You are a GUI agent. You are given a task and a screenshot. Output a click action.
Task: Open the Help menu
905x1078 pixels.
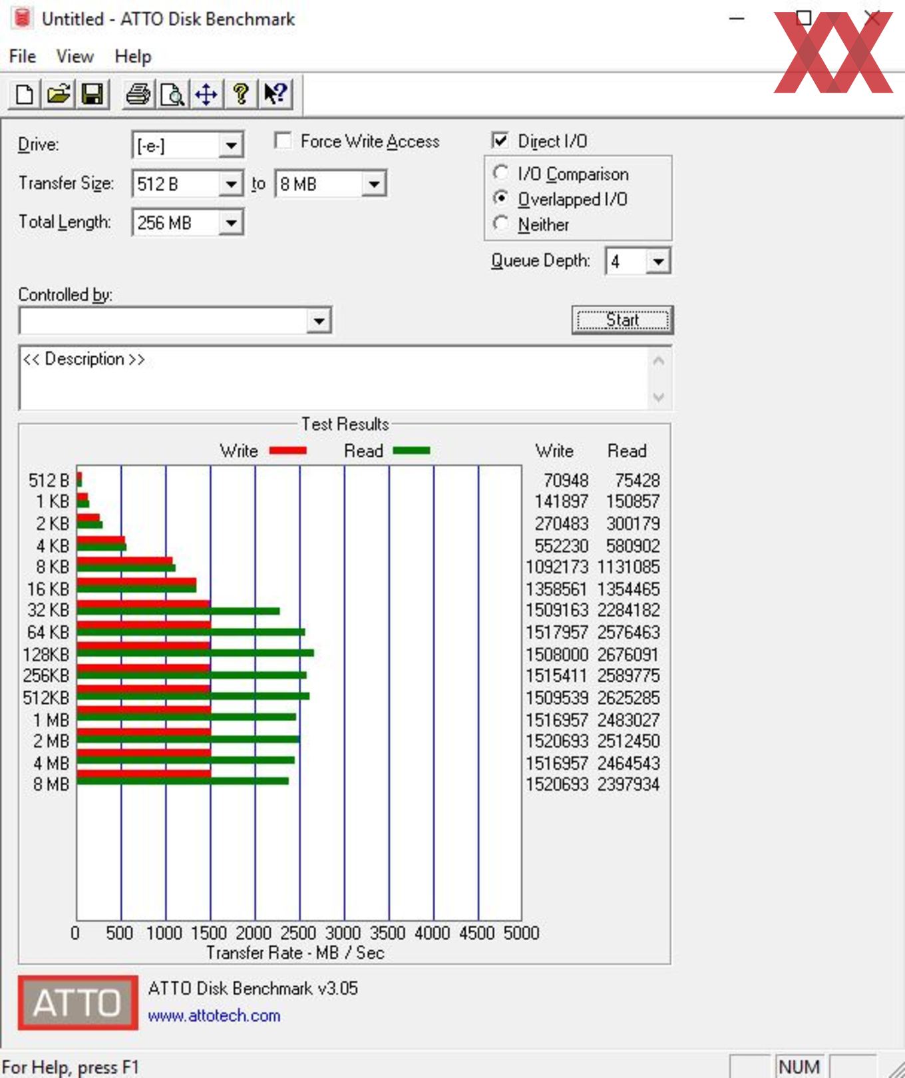(x=133, y=57)
